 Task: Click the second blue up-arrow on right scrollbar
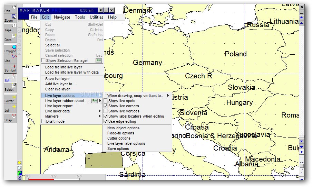coord(302,23)
